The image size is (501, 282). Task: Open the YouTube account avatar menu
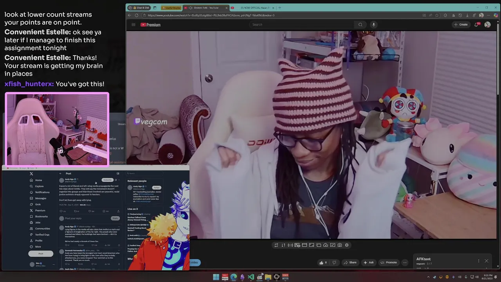(x=487, y=25)
